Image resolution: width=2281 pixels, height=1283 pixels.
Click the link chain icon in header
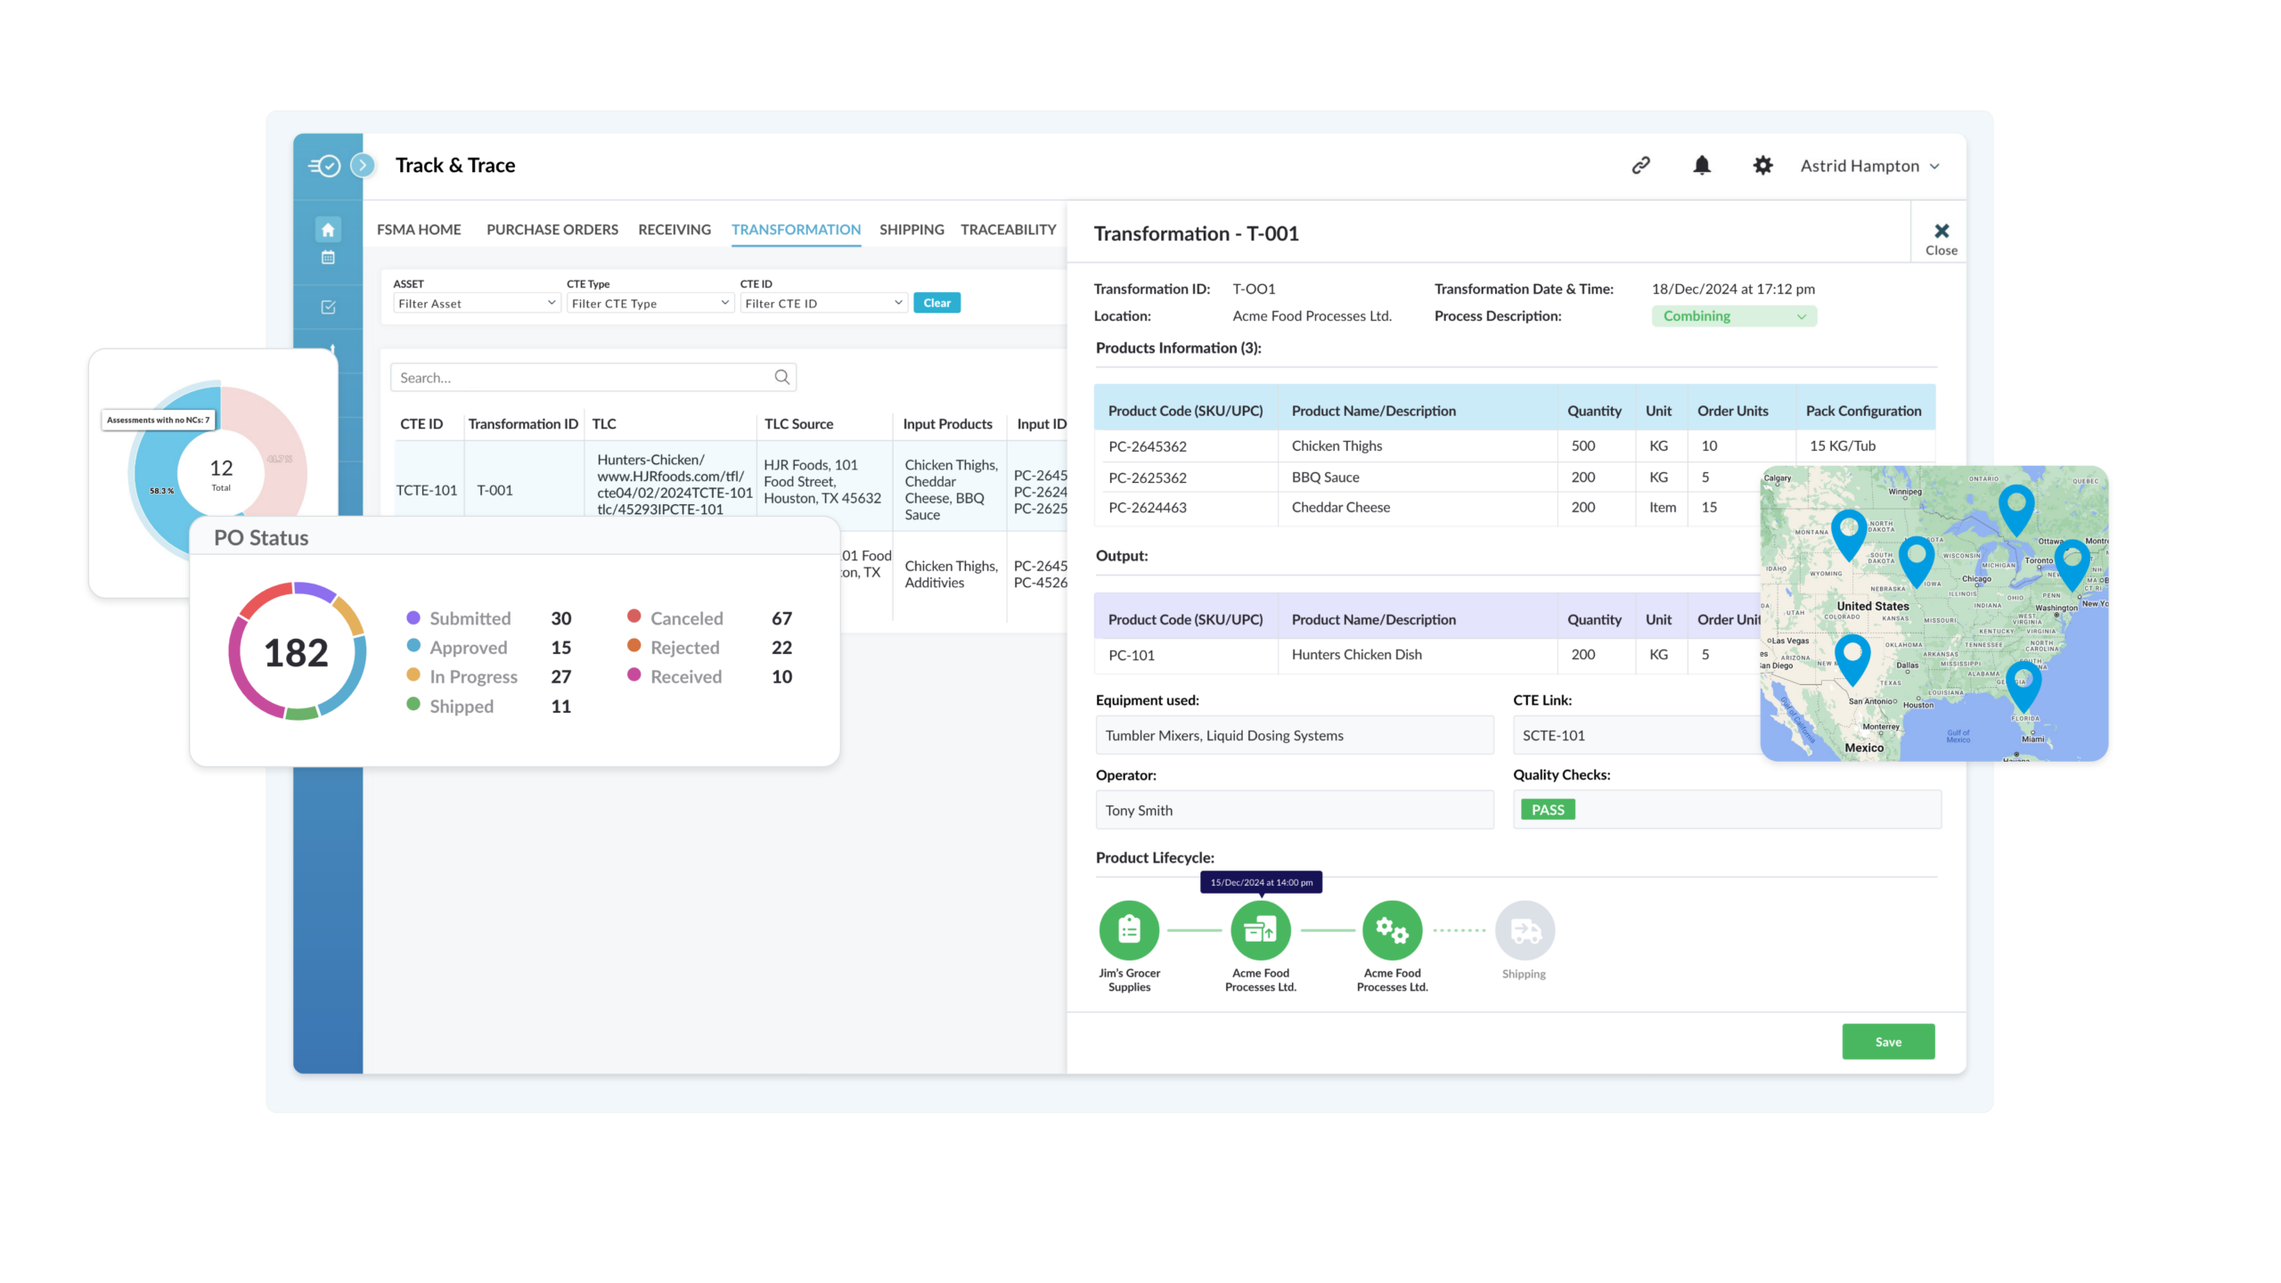[x=1640, y=166]
